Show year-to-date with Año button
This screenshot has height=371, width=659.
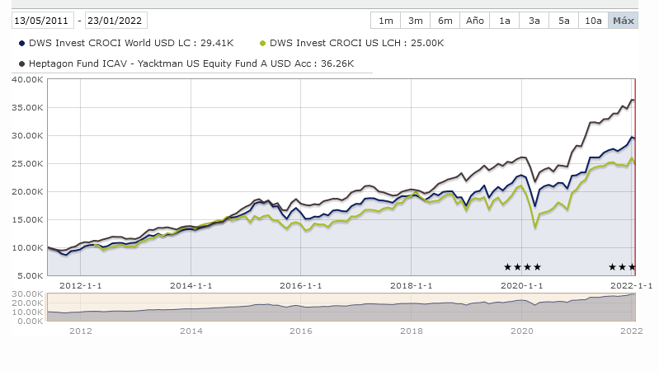pyautogui.click(x=475, y=21)
